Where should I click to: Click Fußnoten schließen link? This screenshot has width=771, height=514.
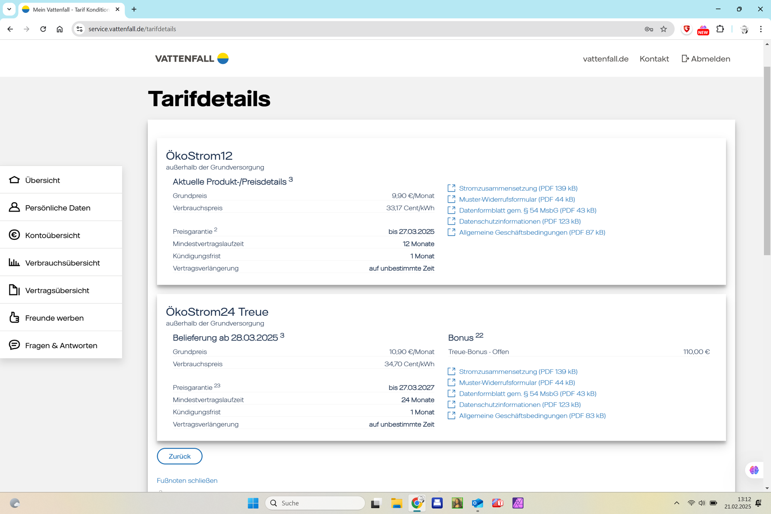pyautogui.click(x=187, y=481)
